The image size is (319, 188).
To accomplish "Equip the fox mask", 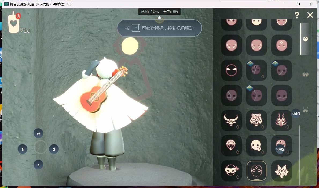I will tap(281, 171).
